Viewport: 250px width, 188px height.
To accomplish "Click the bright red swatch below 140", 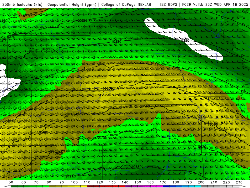I will point(122,186).
